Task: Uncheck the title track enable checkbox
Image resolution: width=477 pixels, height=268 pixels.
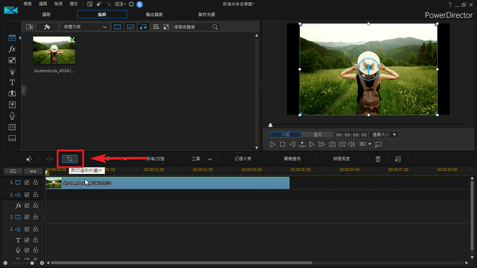Action: [x=27, y=240]
